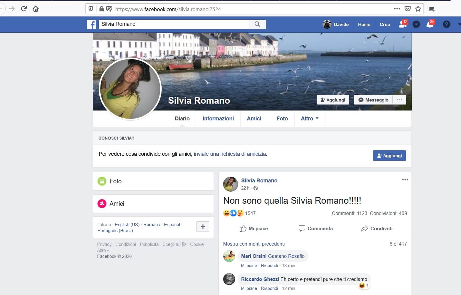Switch to the Informazioni tab
The image size is (461, 295).
[218, 119]
